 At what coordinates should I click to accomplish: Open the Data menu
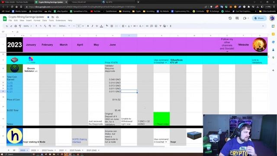click(45, 20)
